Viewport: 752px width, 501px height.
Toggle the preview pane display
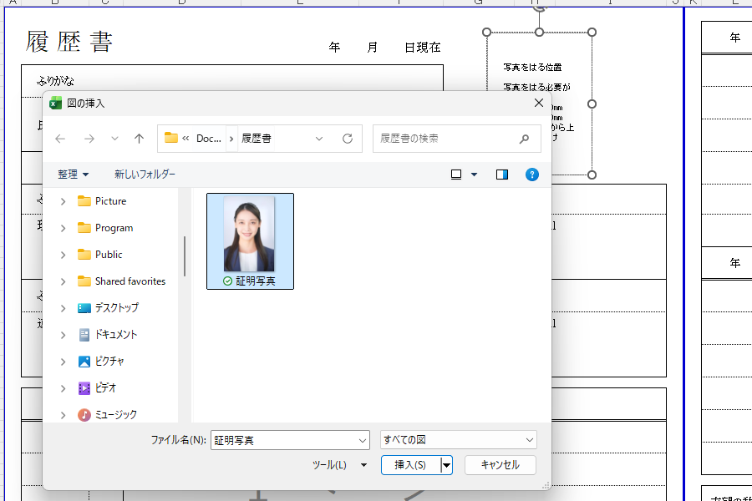(x=500, y=174)
